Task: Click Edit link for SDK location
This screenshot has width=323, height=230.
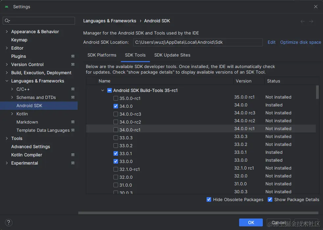Action: (271, 42)
